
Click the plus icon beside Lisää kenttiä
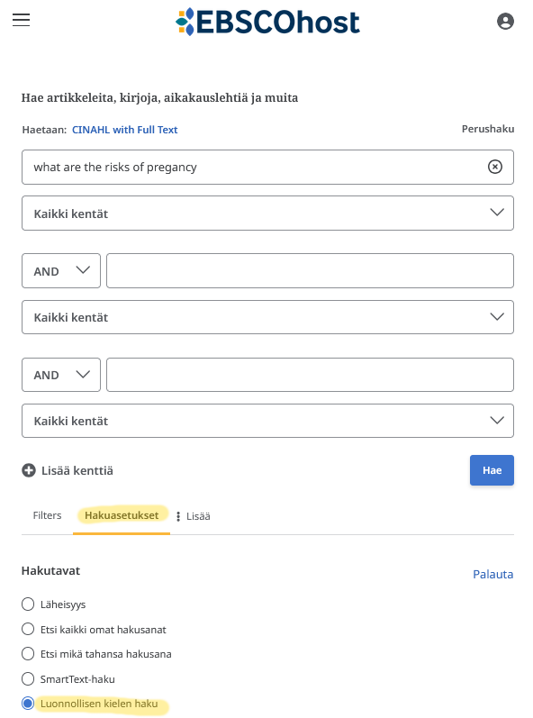coord(29,470)
